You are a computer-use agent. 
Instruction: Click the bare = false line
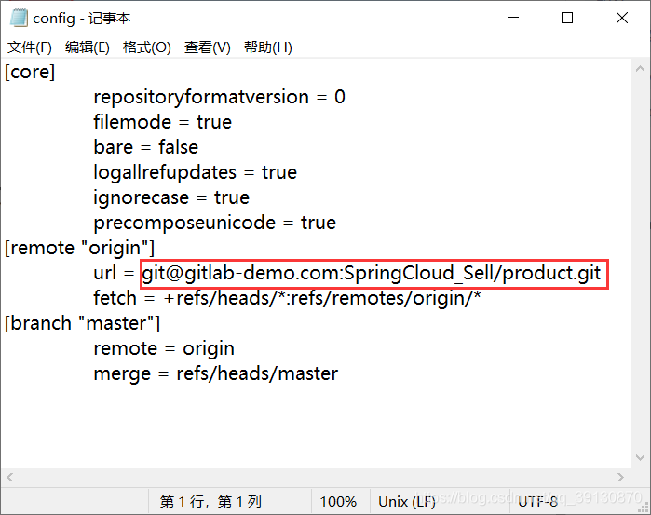(x=145, y=147)
